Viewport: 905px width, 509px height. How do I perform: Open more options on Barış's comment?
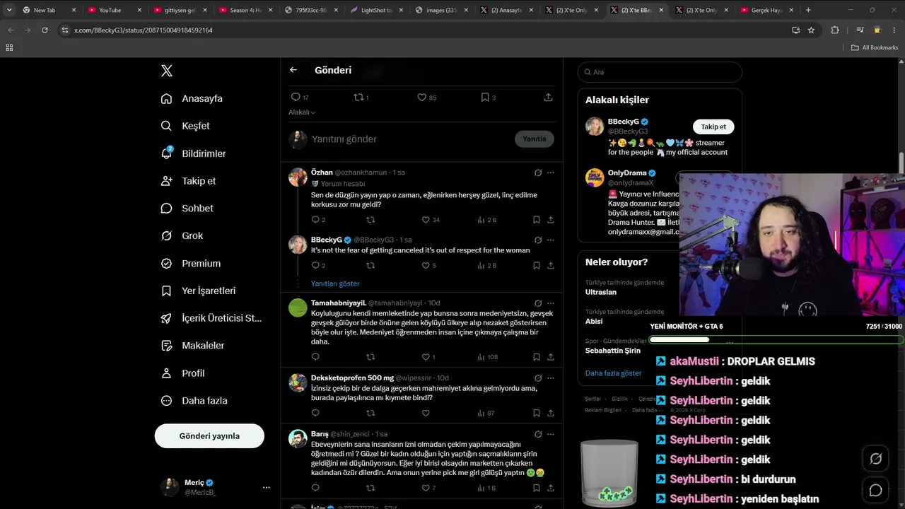(x=551, y=434)
